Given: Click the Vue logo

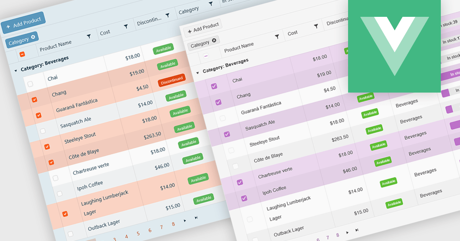Looking at the screenshot, I should click(x=394, y=46).
